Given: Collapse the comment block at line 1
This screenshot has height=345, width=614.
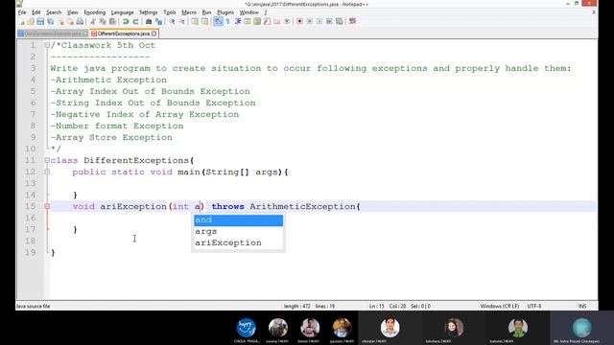Looking at the screenshot, I should coord(47,45).
